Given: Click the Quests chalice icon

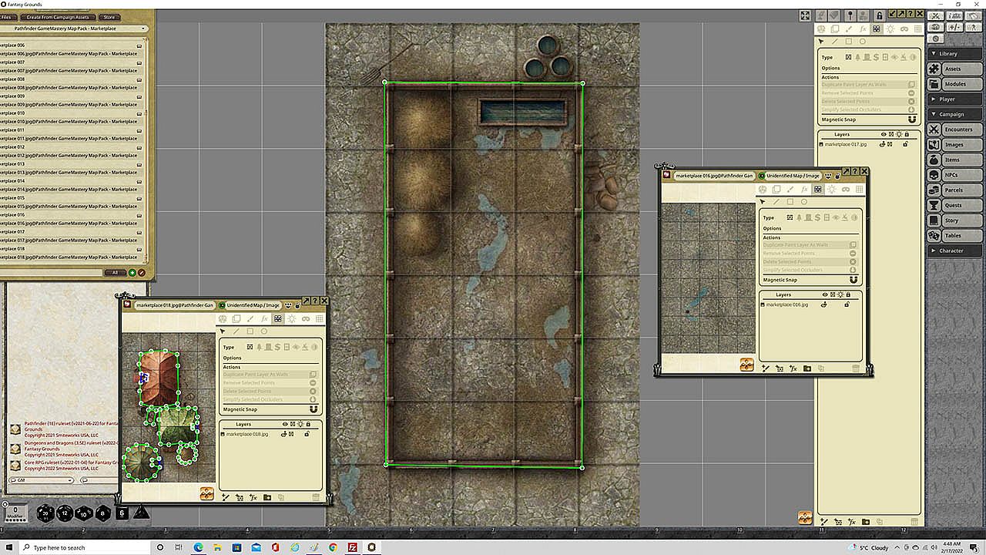Looking at the screenshot, I should 934,205.
